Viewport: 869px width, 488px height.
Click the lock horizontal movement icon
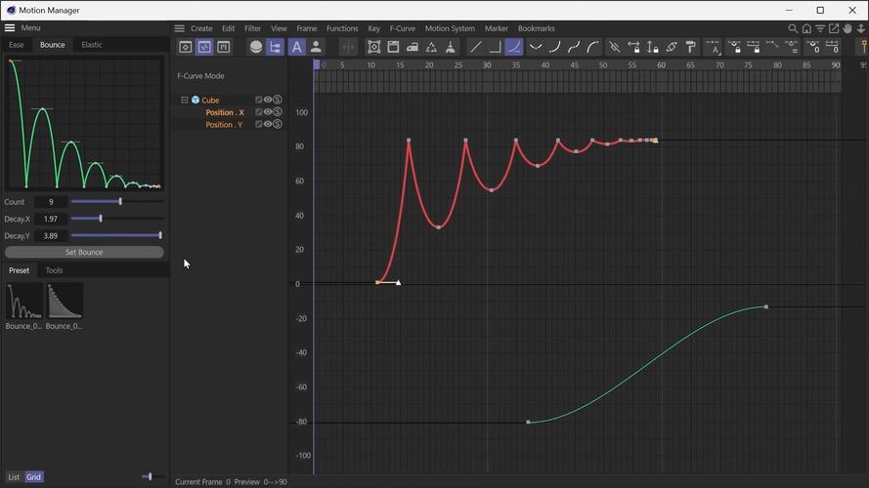point(633,48)
